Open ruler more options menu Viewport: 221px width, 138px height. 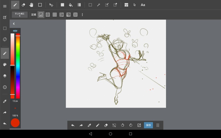pos(82,15)
